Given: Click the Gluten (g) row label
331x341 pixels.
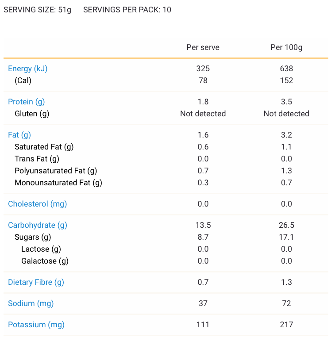Looking at the screenshot, I should 32,114.
